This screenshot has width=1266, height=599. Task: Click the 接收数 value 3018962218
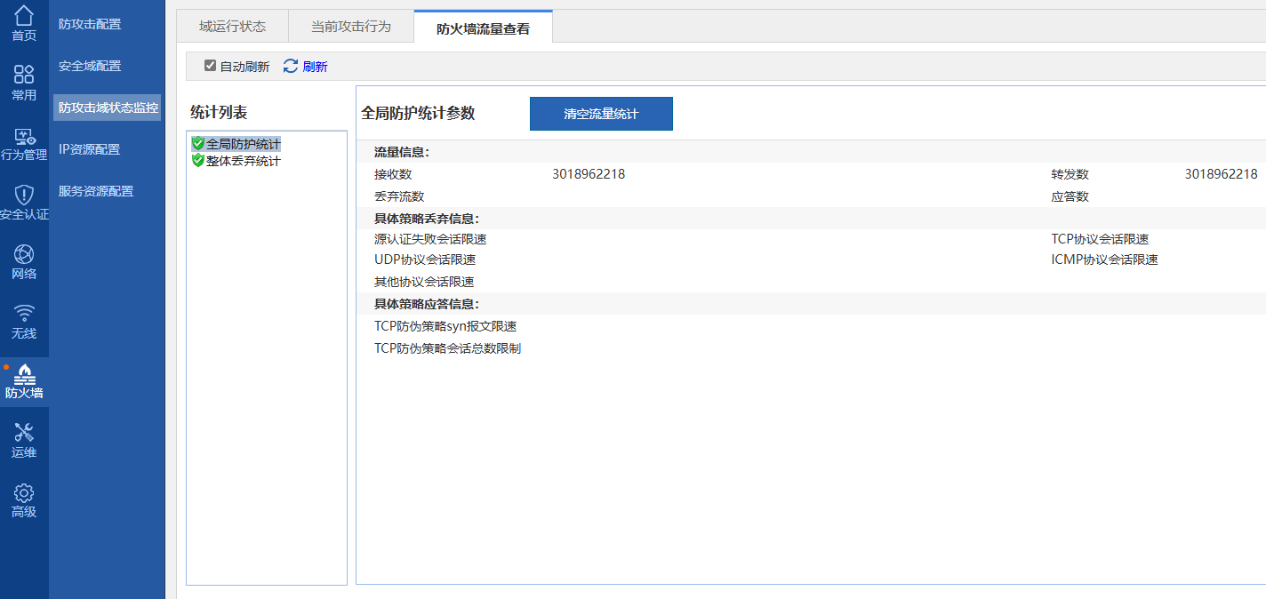(x=589, y=174)
